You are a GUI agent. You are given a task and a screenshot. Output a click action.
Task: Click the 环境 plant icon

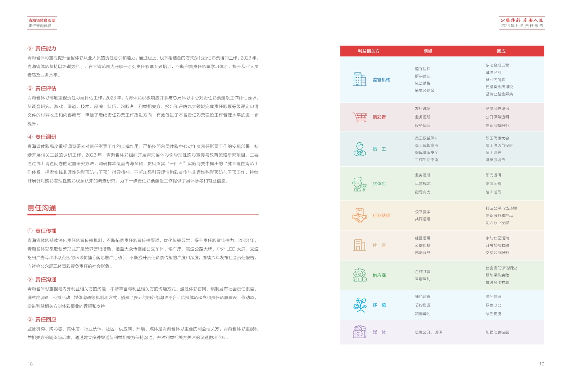tap(359, 305)
